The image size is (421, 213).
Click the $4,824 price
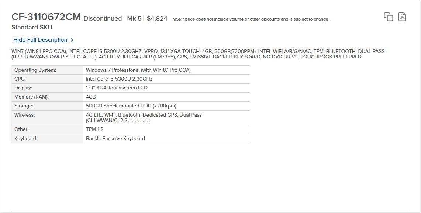[x=157, y=18]
